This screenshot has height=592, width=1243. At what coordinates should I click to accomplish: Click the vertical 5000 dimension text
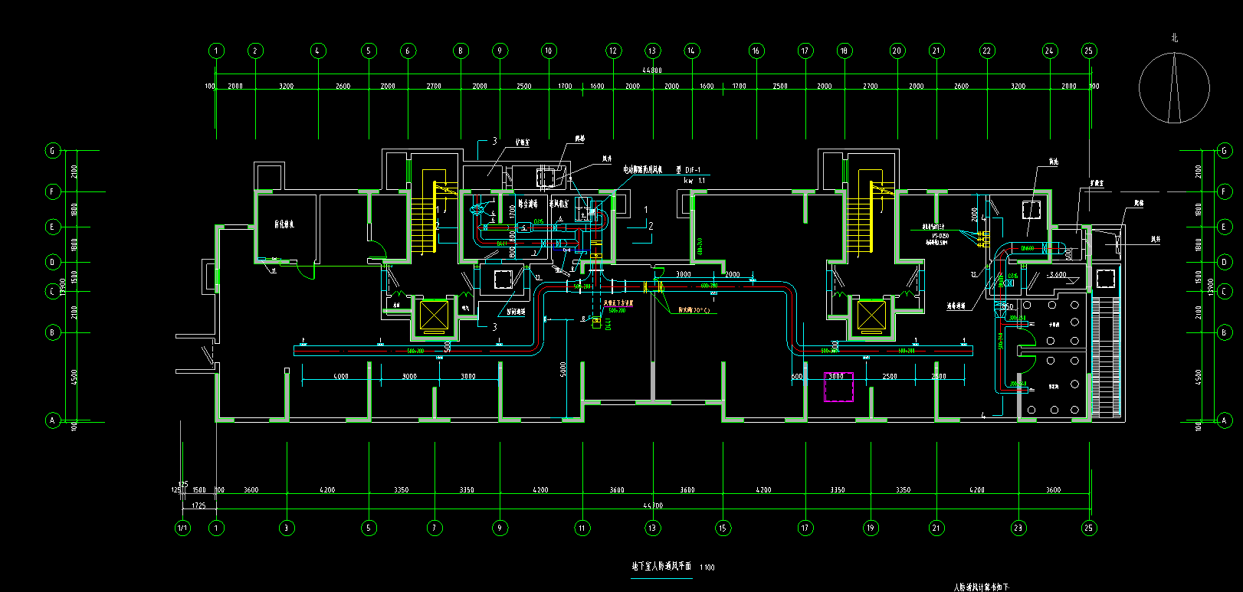564,370
